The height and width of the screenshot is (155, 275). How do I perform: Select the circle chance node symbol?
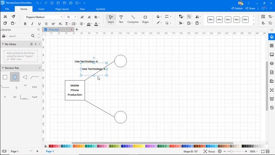click(x=15, y=77)
